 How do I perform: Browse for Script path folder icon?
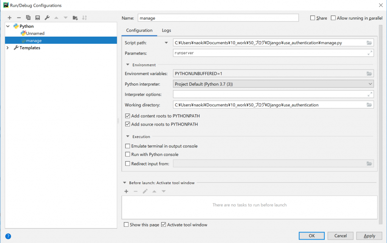coord(369,43)
